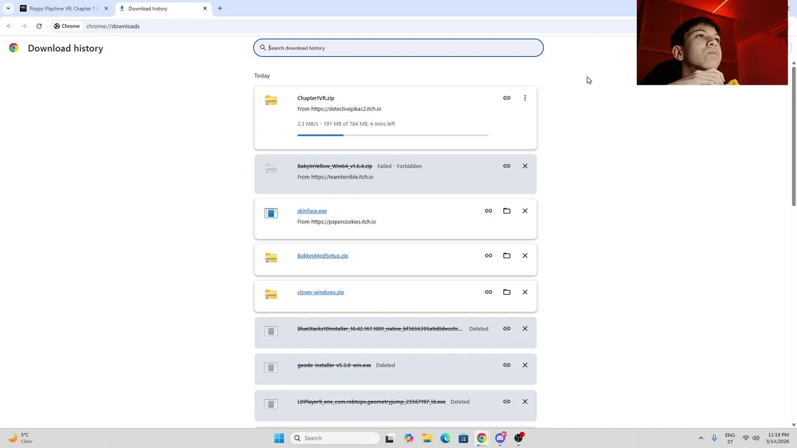This screenshot has width=797, height=448.
Task: Copy link for BlueStacks10Installer entry
Action: (507, 329)
